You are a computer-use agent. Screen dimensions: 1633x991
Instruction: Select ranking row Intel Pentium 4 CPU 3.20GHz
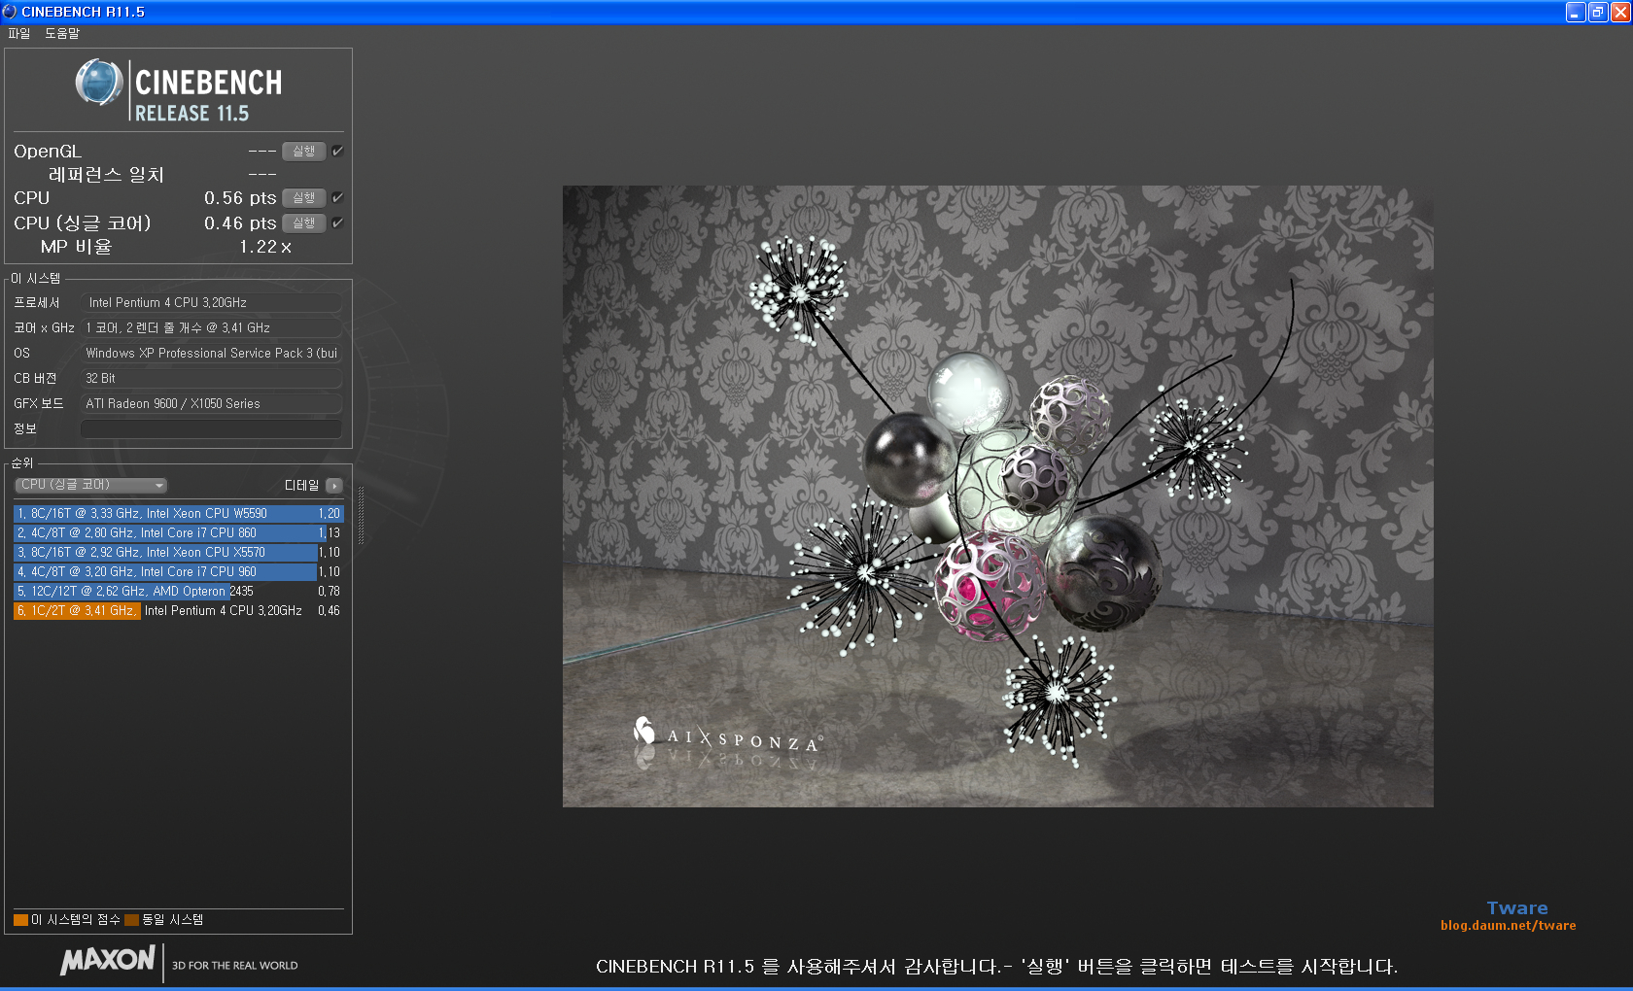[179, 610]
